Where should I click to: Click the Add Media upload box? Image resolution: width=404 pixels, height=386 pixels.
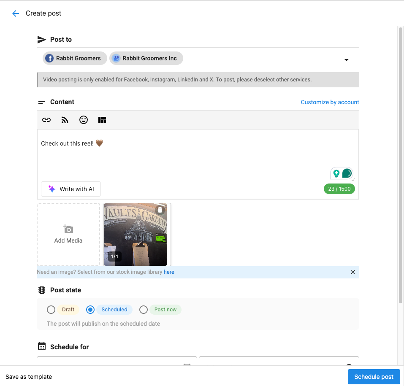tap(68, 234)
